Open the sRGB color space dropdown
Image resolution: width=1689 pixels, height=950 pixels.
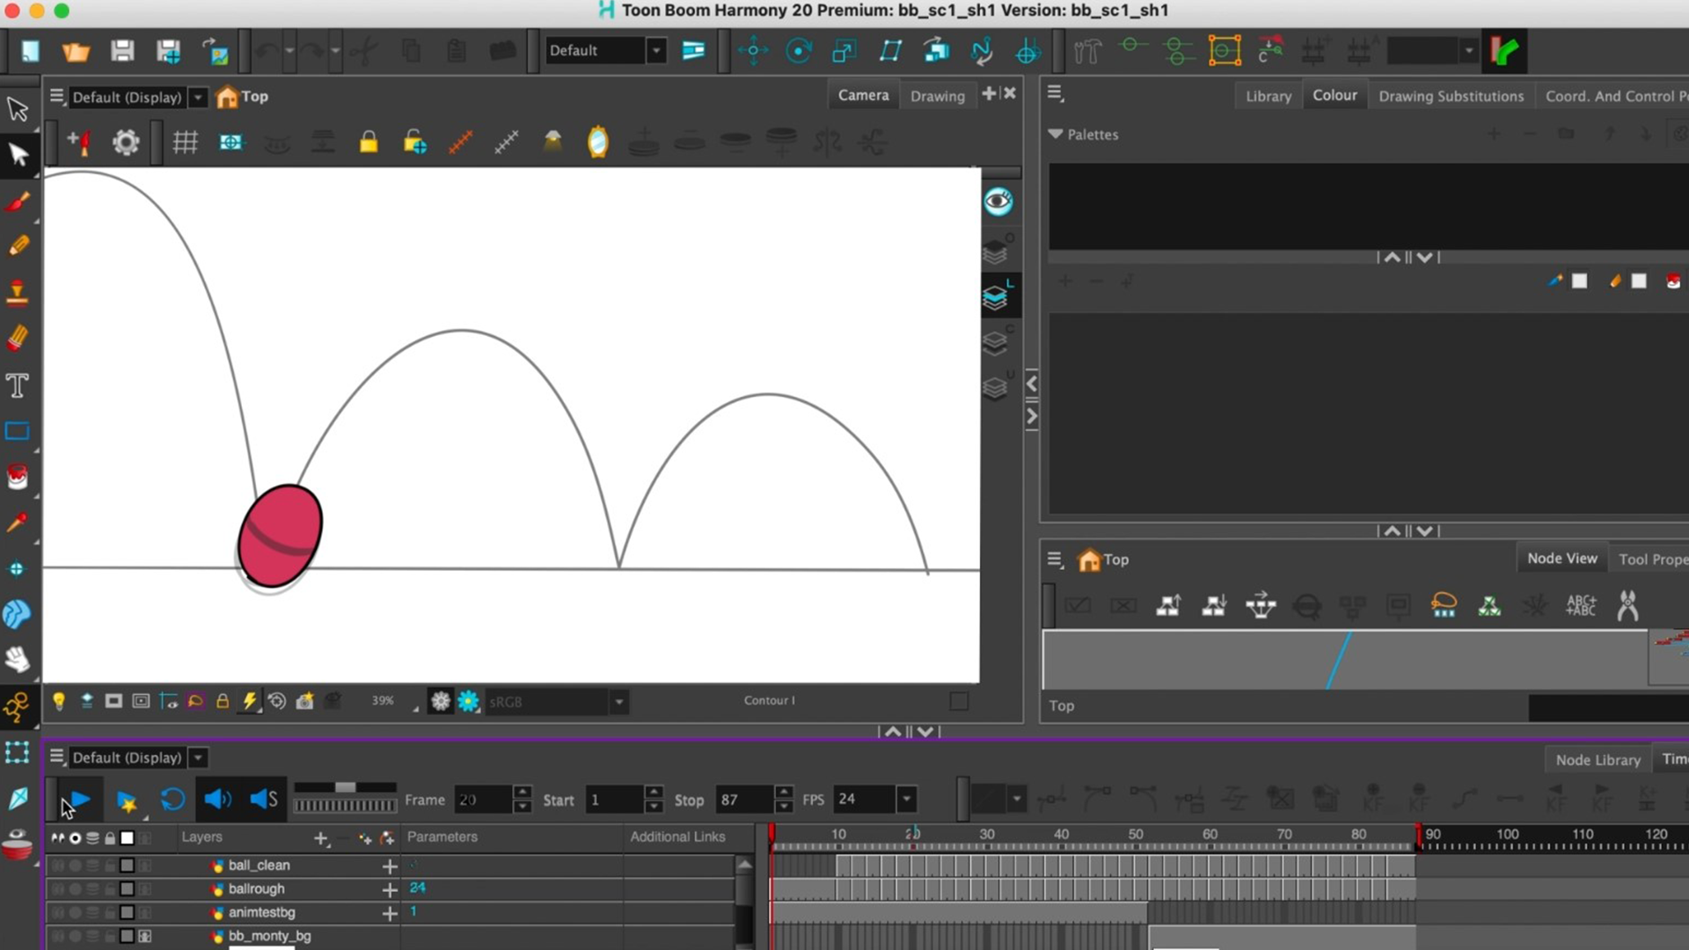[x=619, y=702]
